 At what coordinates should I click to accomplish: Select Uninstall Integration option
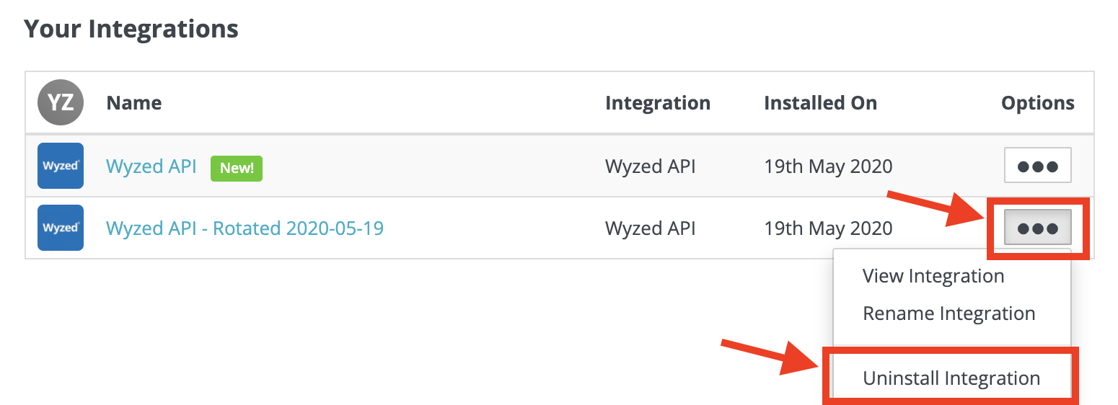(951, 378)
